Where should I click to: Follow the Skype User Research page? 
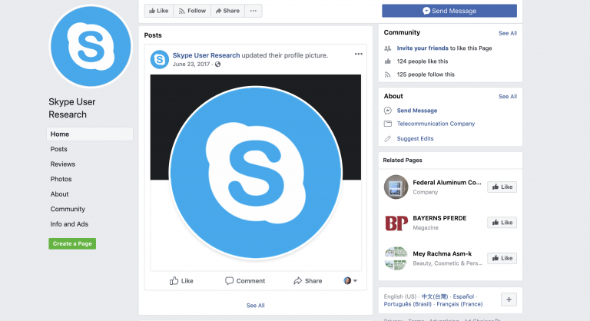[x=192, y=11]
